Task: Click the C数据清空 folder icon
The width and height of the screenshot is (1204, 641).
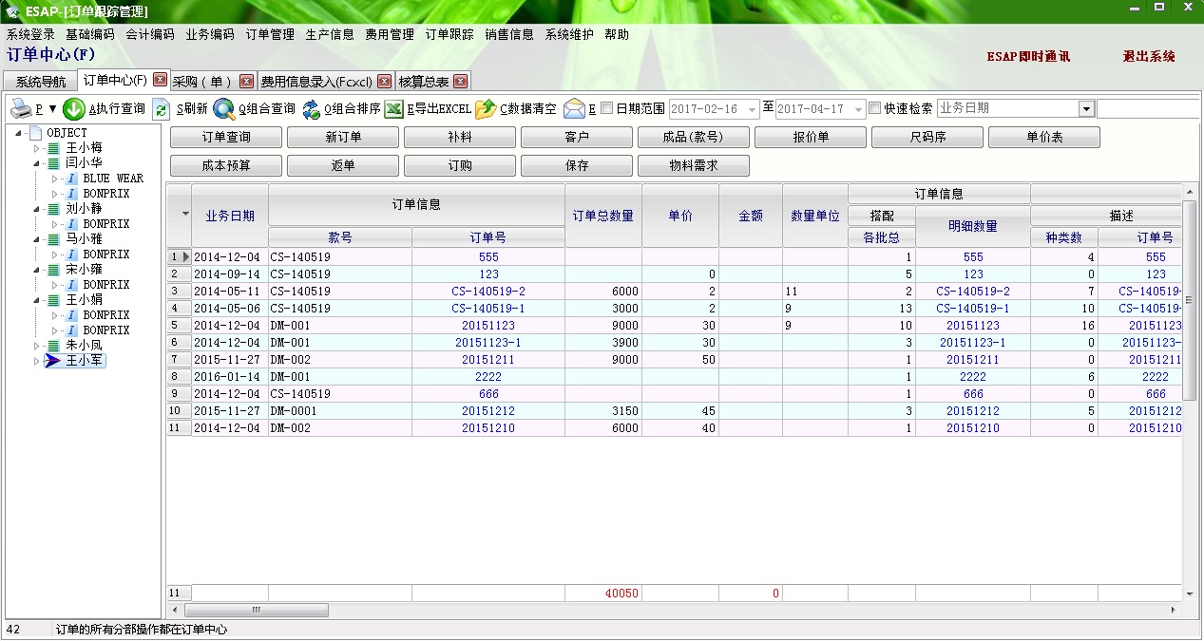Action: tap(486, 109)
